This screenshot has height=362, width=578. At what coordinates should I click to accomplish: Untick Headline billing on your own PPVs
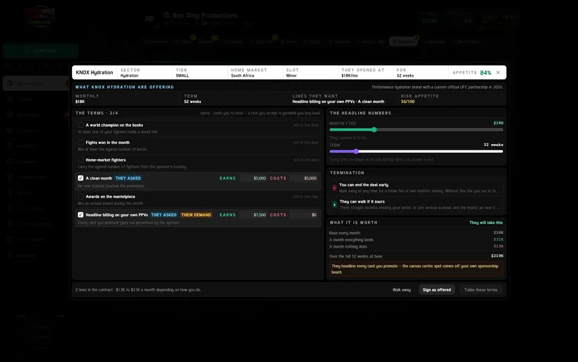[81, 215]
